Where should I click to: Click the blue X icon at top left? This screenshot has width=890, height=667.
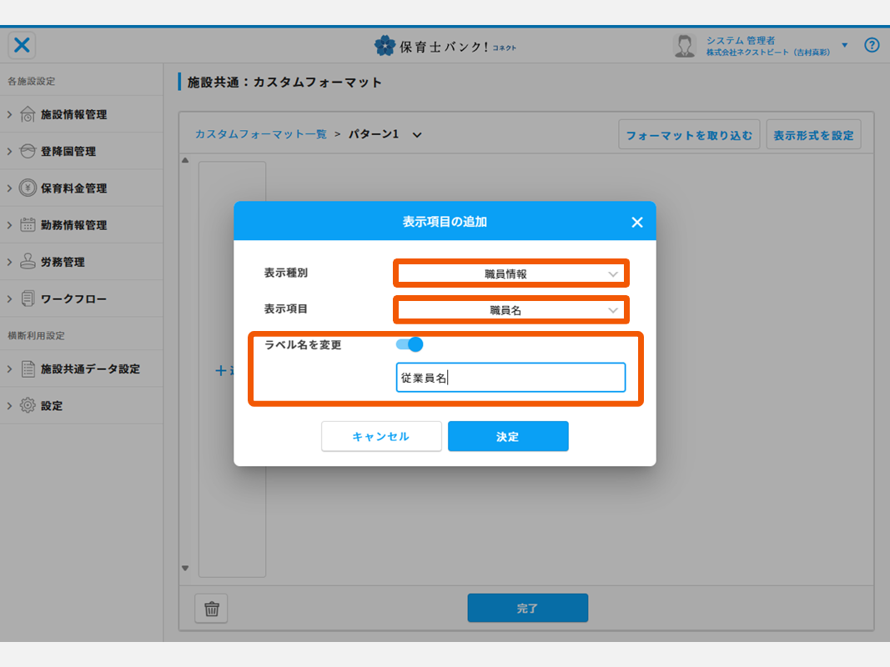point(22,45)
